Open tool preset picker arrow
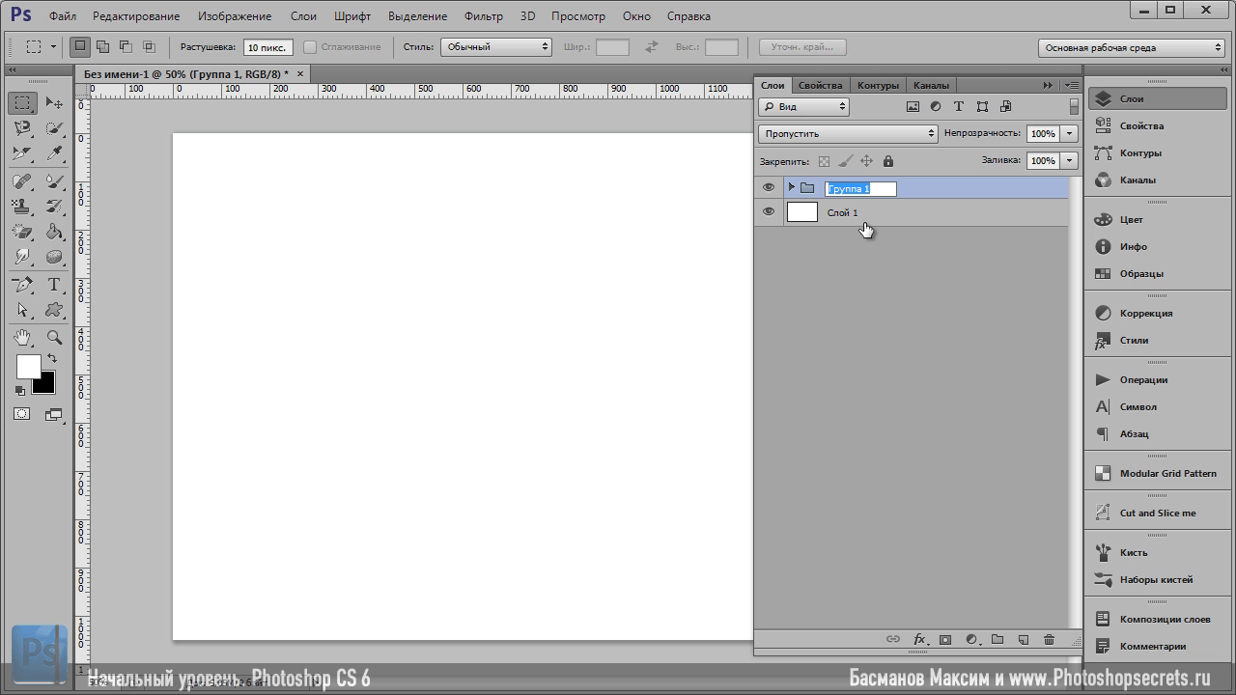The height and width of the screenshot is (695, 1236). [x=54, y=46]
